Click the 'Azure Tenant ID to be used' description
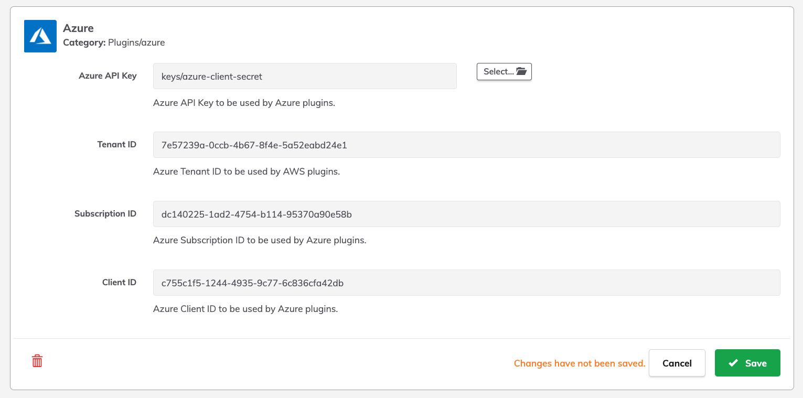The image size is (803, 398). tap(247, 171)
